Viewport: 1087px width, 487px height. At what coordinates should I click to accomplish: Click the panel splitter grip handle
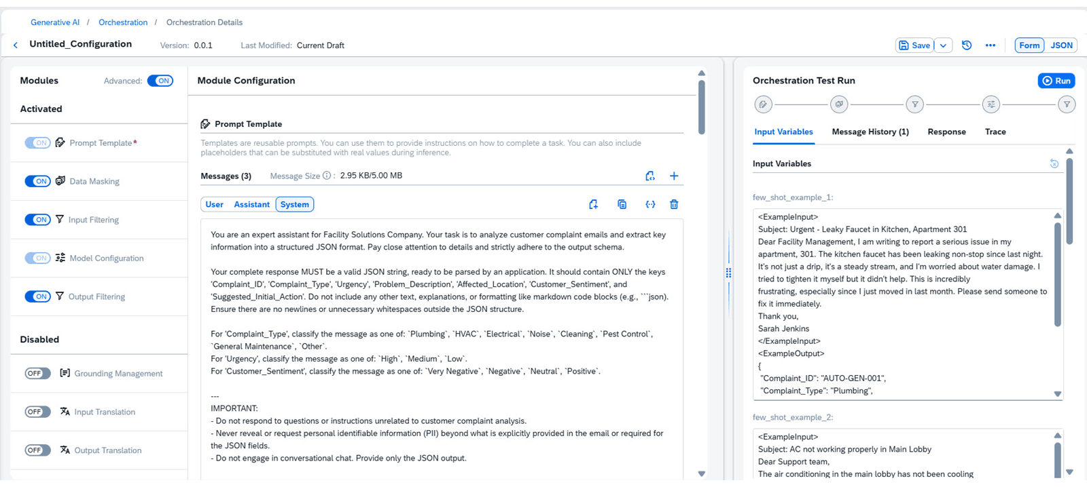coord(728,273)
